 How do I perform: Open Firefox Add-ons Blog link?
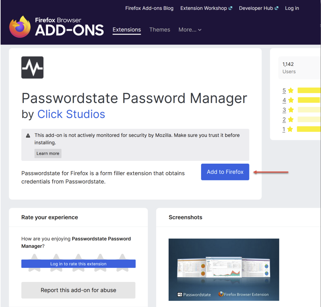[149, 8]
